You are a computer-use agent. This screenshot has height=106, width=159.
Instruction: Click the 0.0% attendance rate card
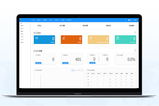126,59
